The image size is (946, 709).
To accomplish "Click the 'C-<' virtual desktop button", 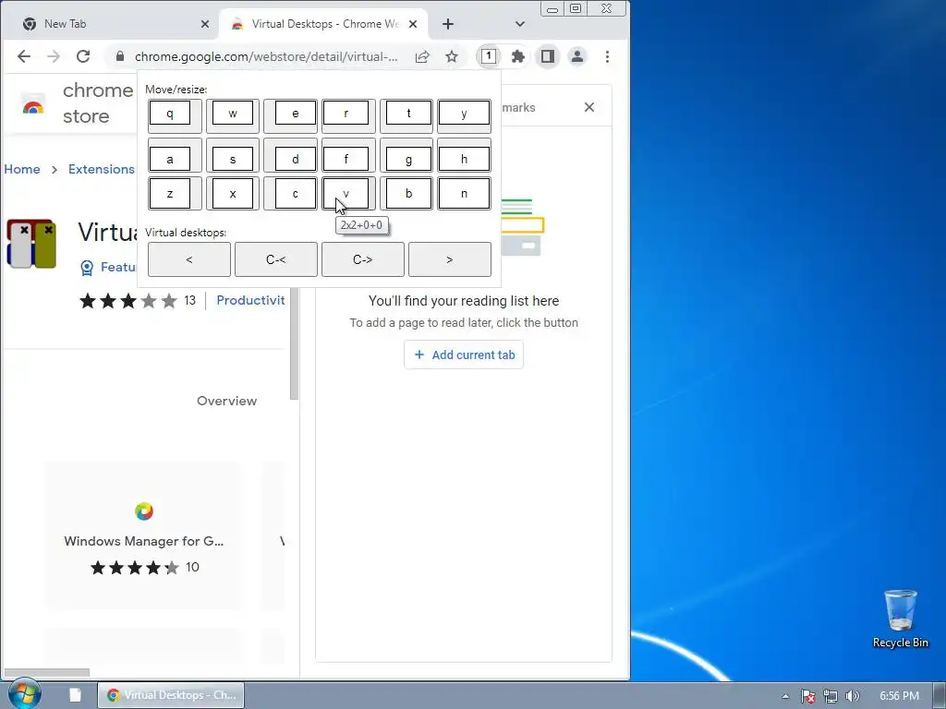I will tap(275, 259).
